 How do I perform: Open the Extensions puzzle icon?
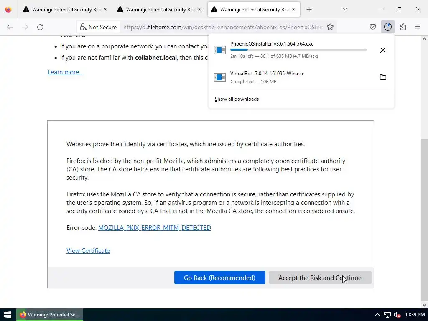pyautogui.click(x=403, y=27)
